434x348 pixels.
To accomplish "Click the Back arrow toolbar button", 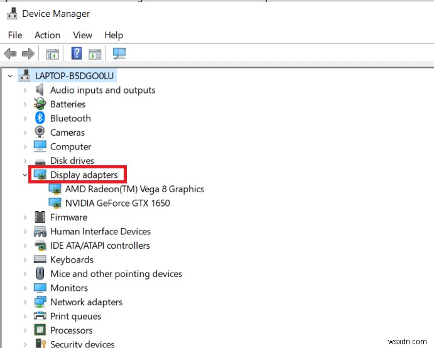I will [x=10, y=54].
